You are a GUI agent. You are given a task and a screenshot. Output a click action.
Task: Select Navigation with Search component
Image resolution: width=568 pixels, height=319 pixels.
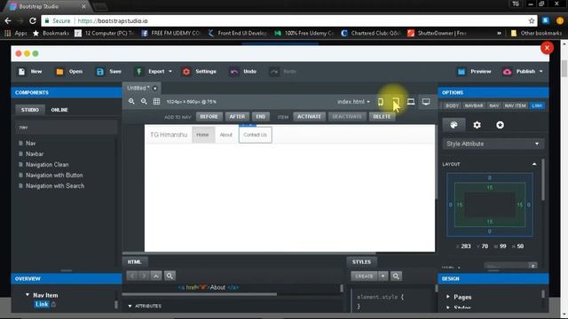pos(55,186)
